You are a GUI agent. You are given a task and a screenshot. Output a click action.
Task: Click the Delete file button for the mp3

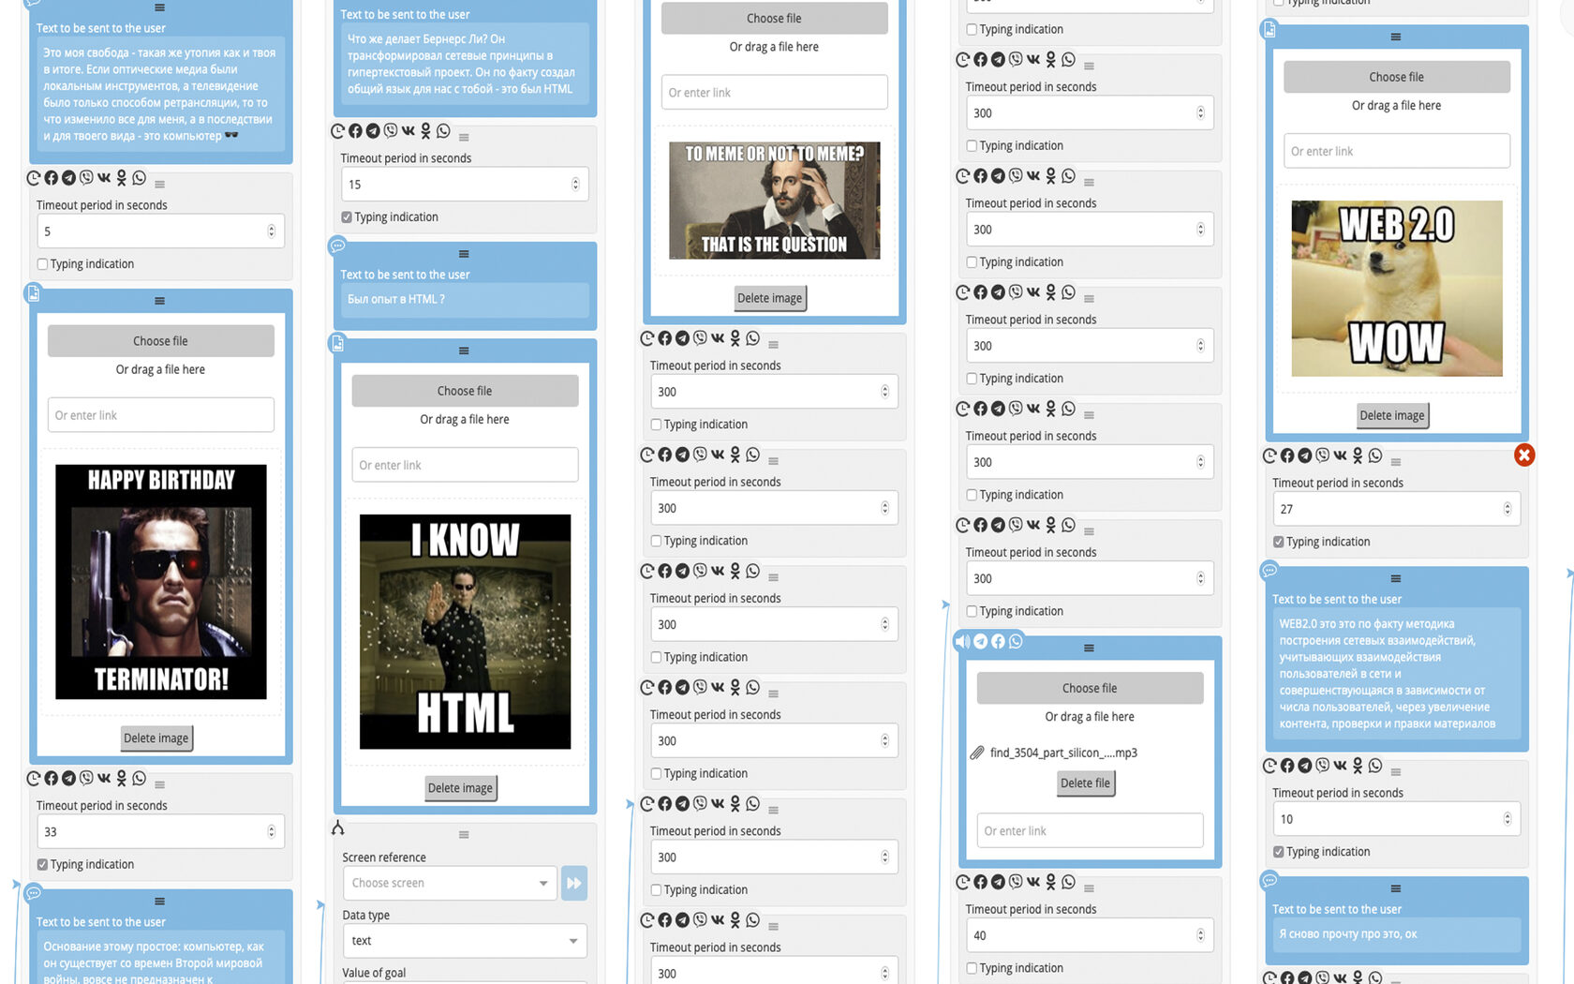(1085, 783)
